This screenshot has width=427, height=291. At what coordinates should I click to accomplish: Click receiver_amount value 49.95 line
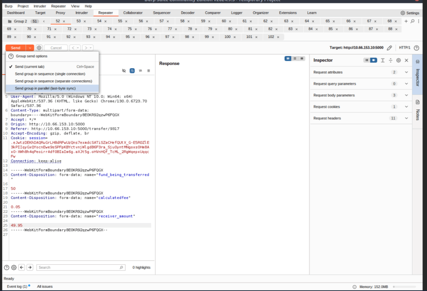(80, 226)
